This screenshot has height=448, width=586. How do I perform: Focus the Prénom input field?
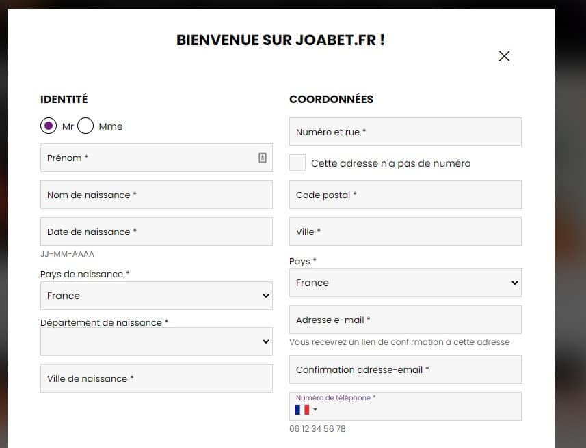click(157, 158)
